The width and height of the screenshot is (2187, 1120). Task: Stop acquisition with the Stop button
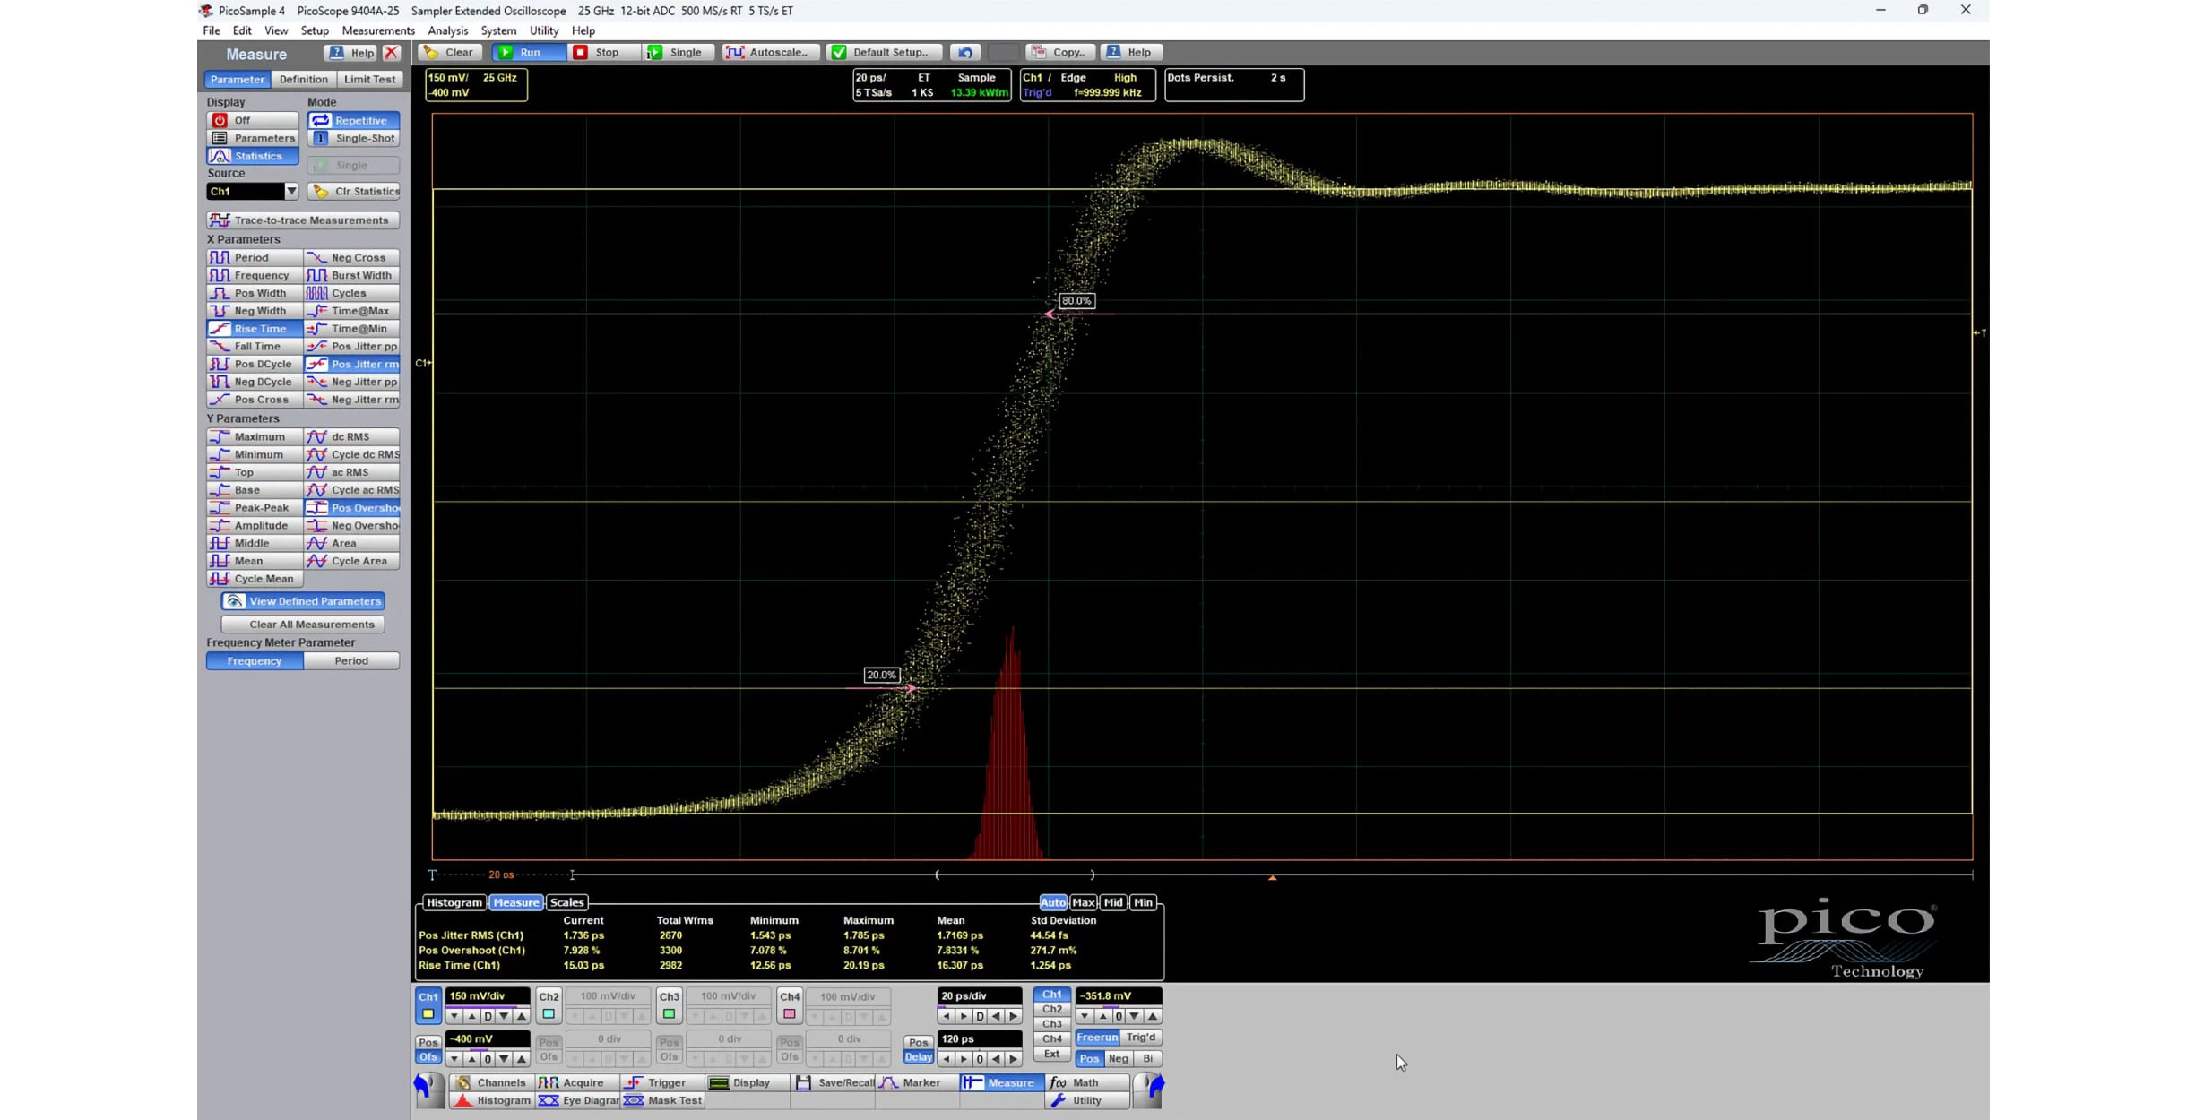coord(604,52)
